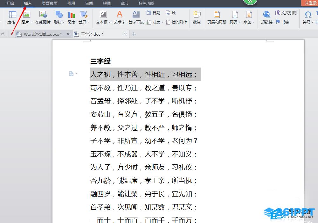This screenshot has width=318, height=223.
Task: Insert 日期 date
Action: click(x=153, y=13)
